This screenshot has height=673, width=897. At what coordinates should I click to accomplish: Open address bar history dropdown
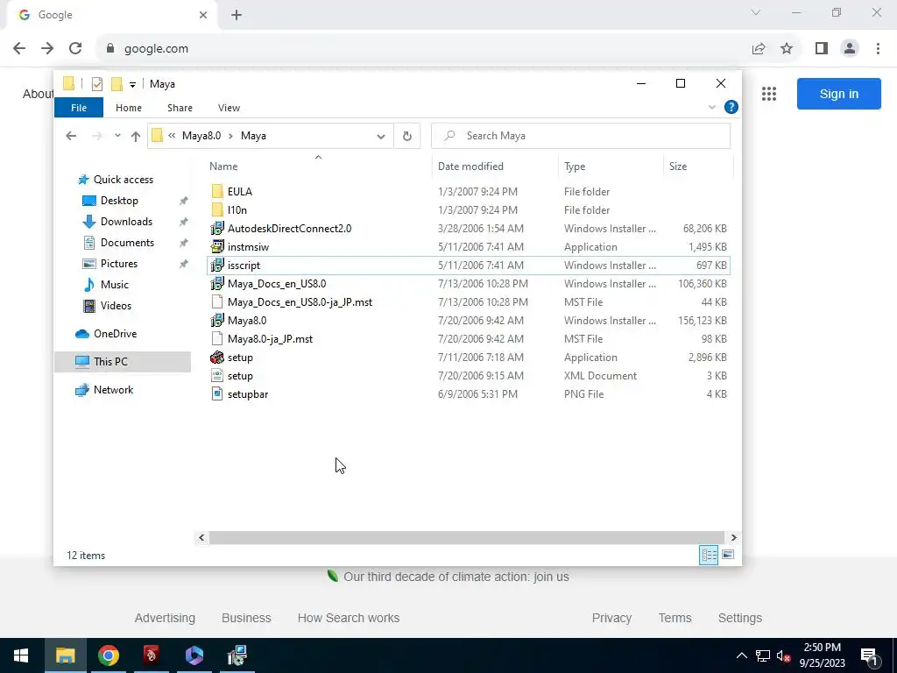[380, 136]
